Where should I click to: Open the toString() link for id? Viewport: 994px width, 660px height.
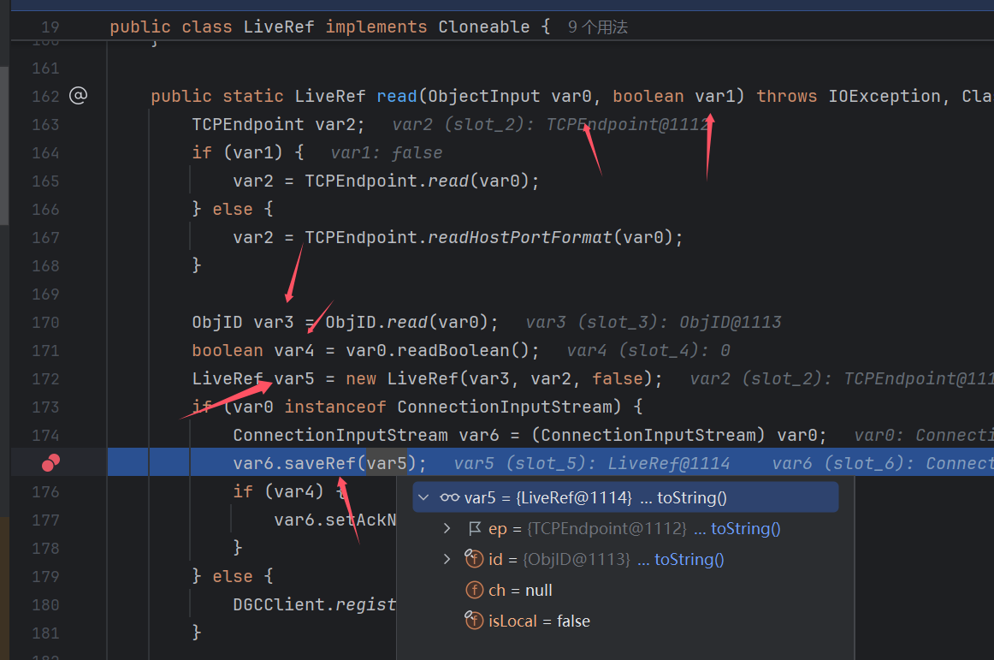click(x=689, y=560)
